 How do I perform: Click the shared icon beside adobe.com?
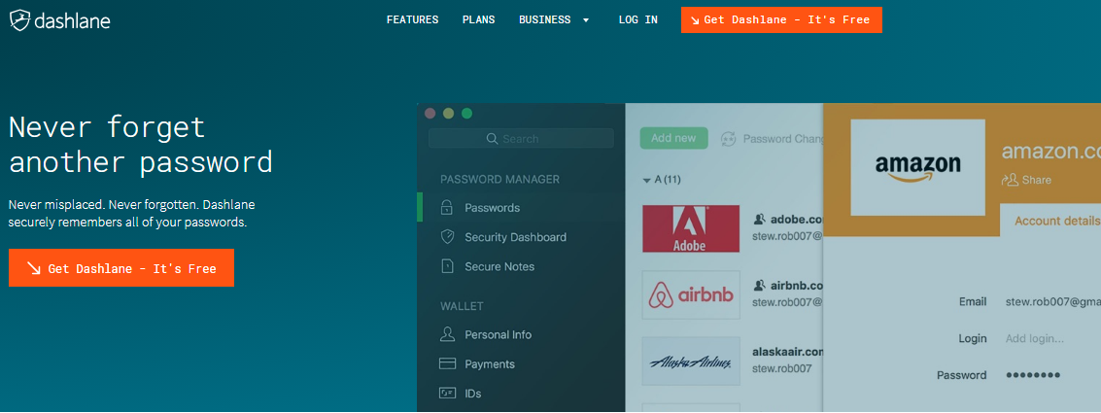(x=759, y=220)
